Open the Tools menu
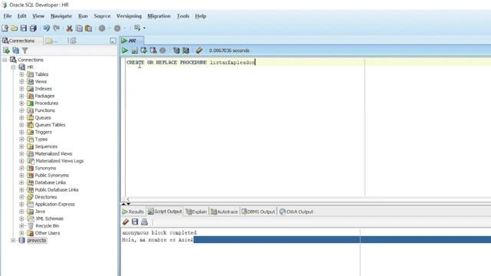Image resolution: width=491 pixels, height=276 pixels. 183,16
